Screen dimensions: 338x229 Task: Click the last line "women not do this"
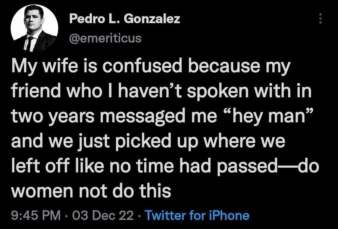(91, 191)
